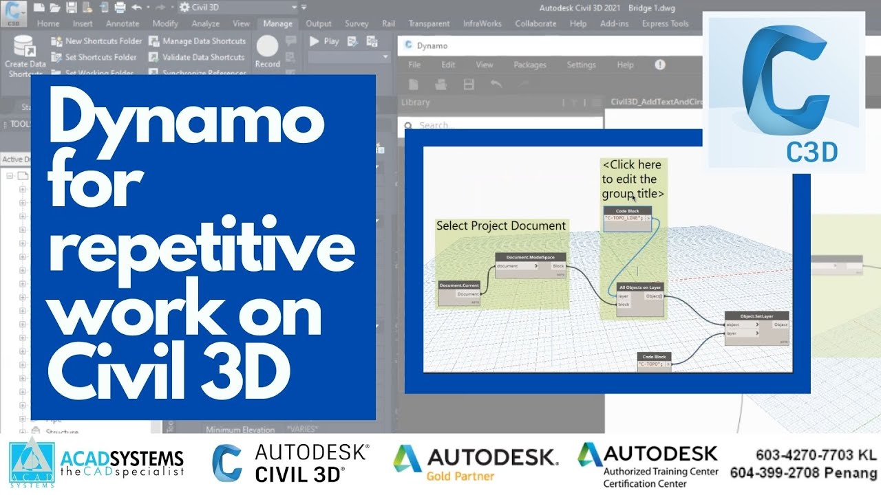The height and width of the screenshot is (495, 881).
Task: Open the Civil 3D Help ribbon tab
Action: click(x=578, y=23)
